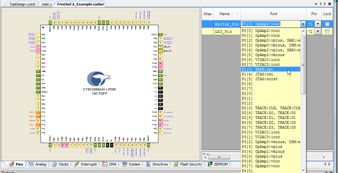
Task: Select P1[6] port option
Action: pos(270,84)
